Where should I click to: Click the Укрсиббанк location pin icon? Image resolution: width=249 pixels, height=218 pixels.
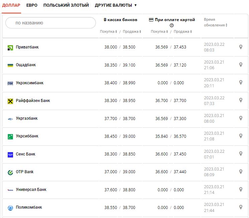tap(241, 136)
